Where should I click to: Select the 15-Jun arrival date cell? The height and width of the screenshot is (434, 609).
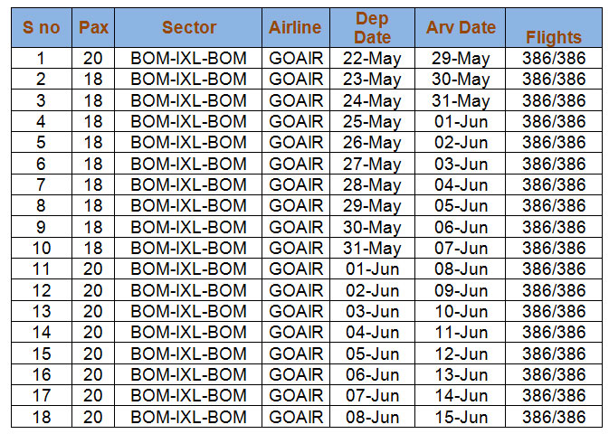coord(461,417)
